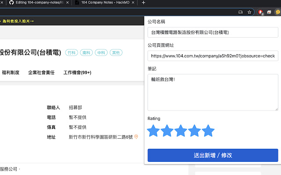Click the 招募部 contact text
Image resolution: width=281 pixels, height=175 pixels.
coord(76,108)
